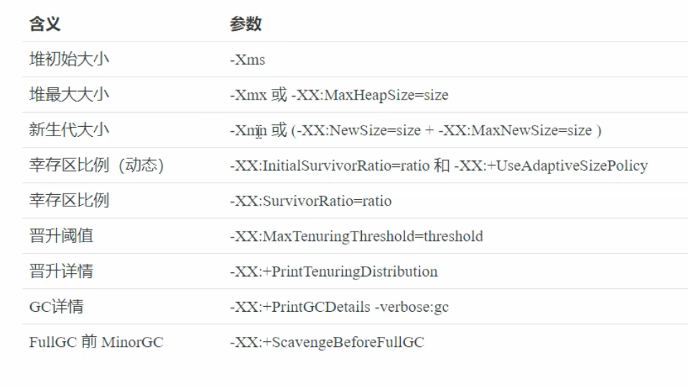Click the 含义 column header
This screenshot has height=387, width=688.
[44, 24]
